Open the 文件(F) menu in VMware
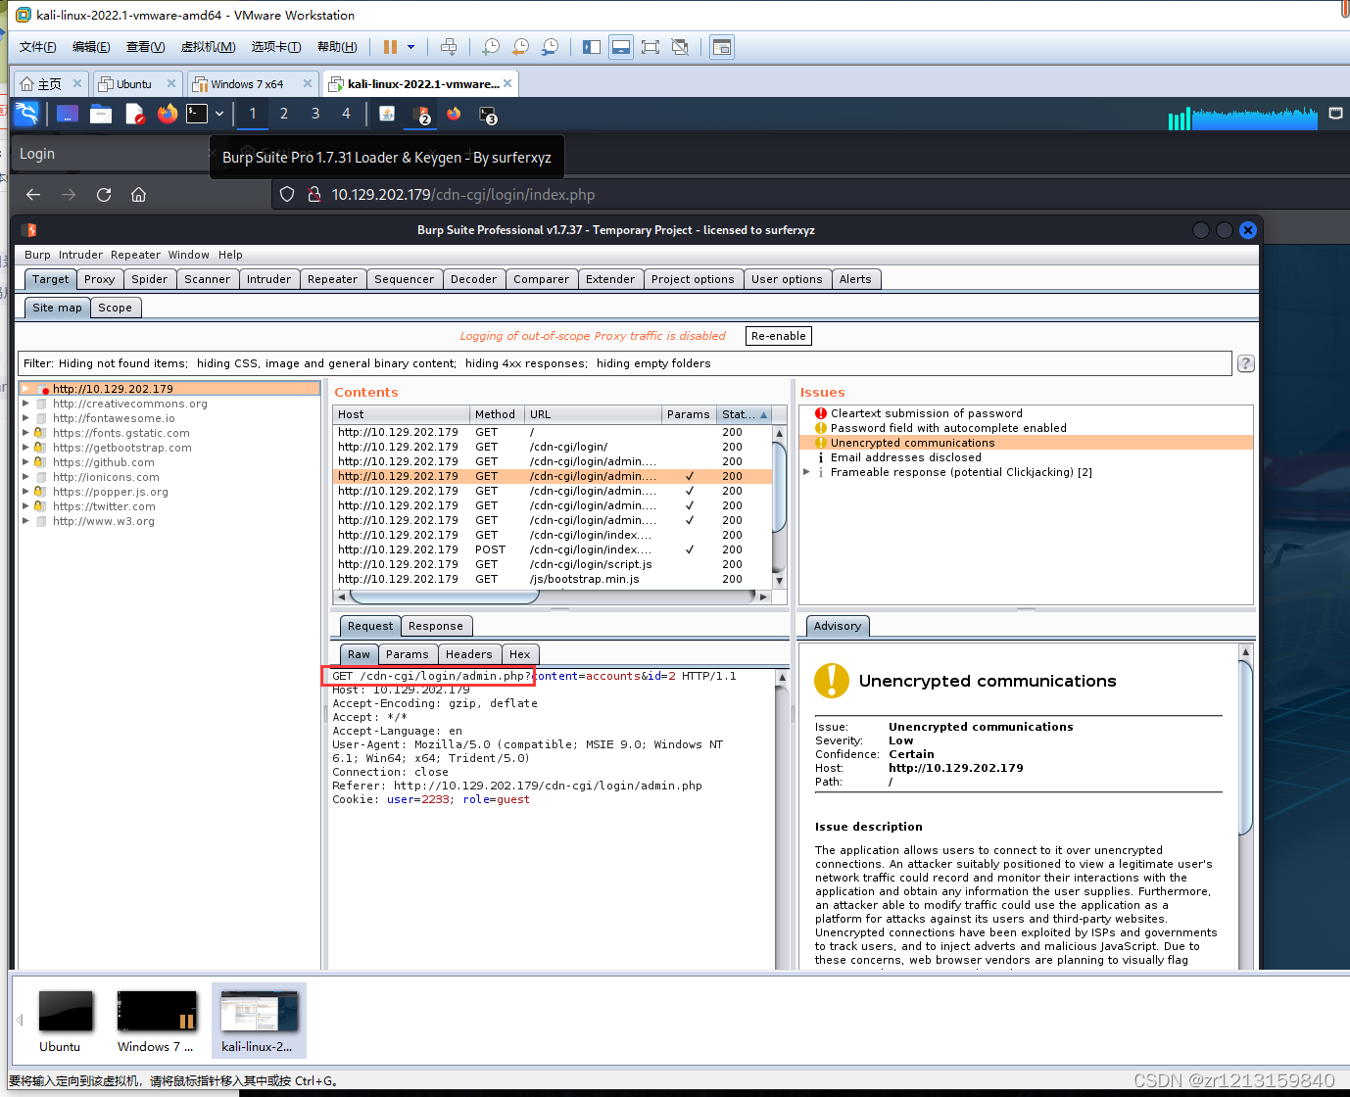The image size is (1350, 1097). coord(37,47)
